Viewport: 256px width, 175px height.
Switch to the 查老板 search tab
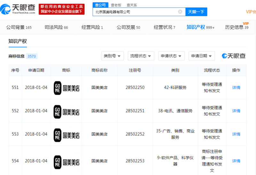116,5
